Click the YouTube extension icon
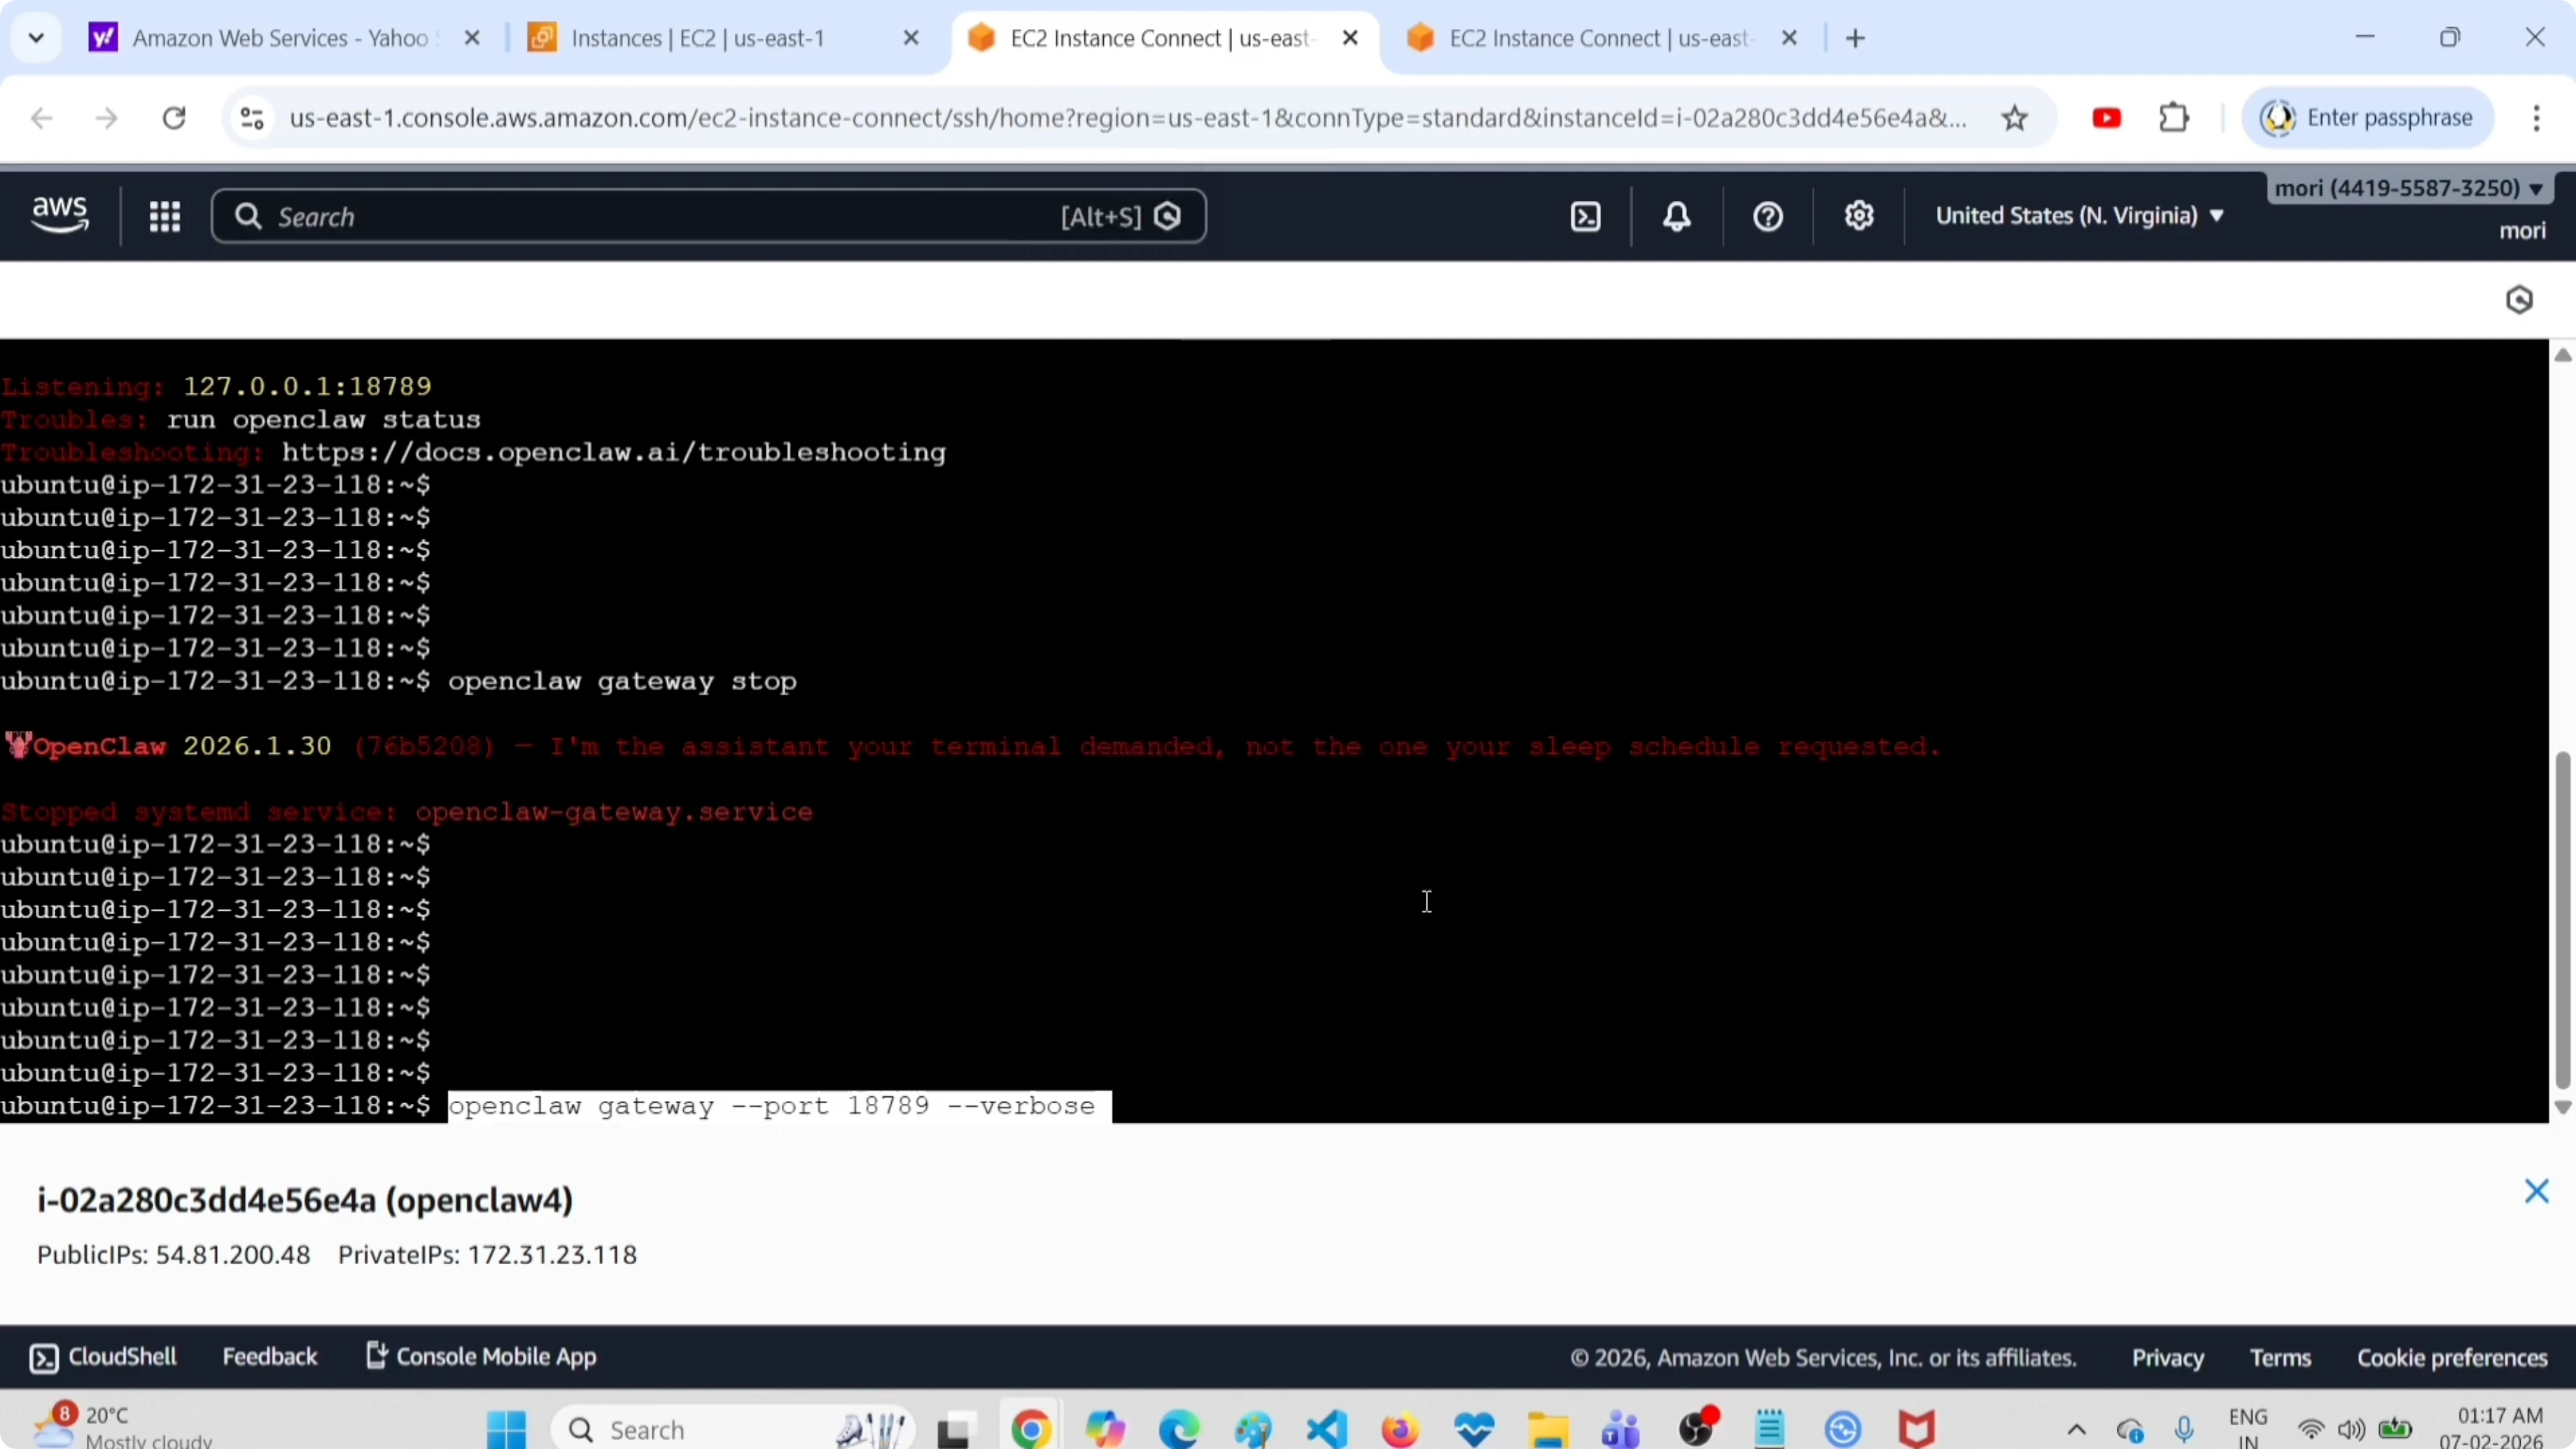The width and height of the screenshot is (2576, 1449). [x=2106, y=118]
